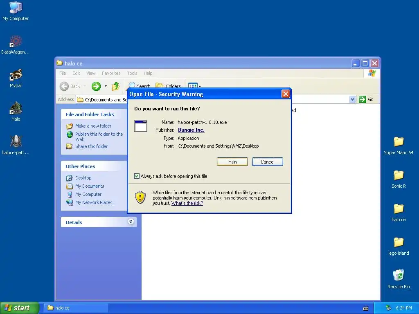Image resolution: width=419 pixels, height=314 pixels.
Task: Select the Mypal browser shortcut
Action: [x=16, y=78]
